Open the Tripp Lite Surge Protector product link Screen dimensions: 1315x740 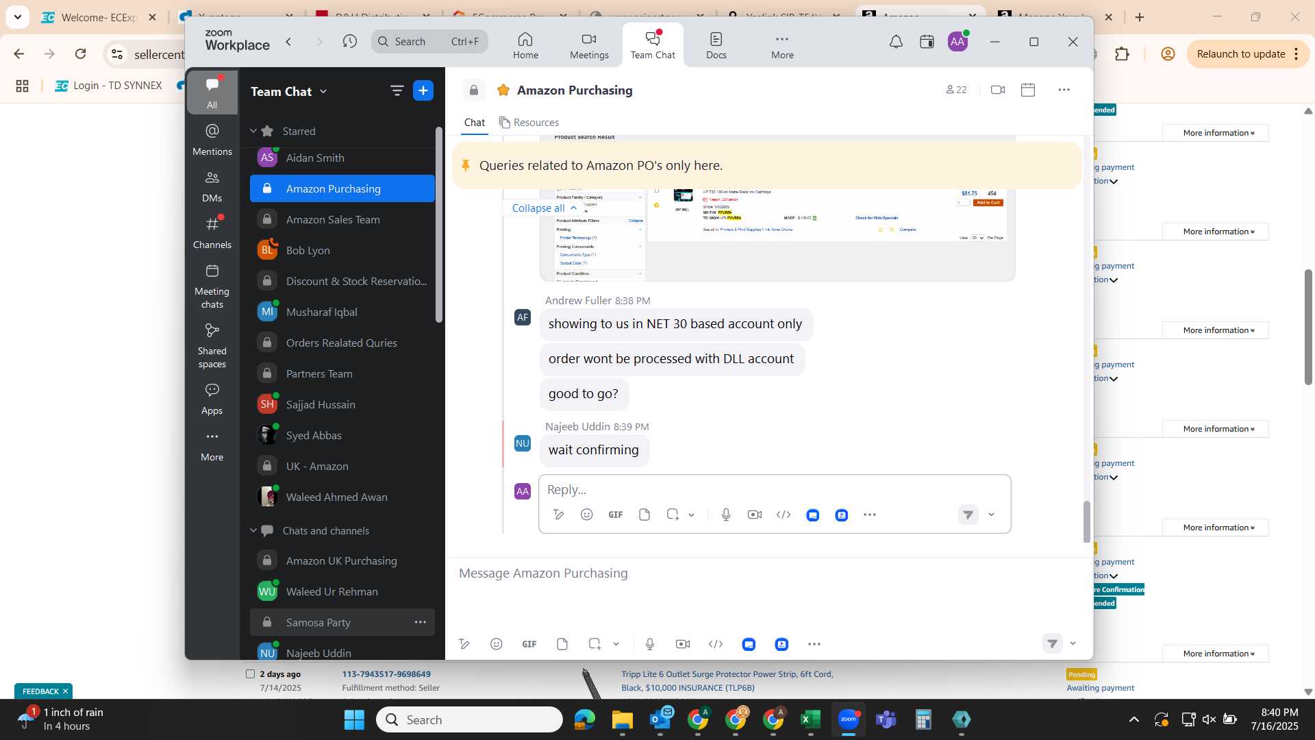pyautogui.click(x=727, y=681)
